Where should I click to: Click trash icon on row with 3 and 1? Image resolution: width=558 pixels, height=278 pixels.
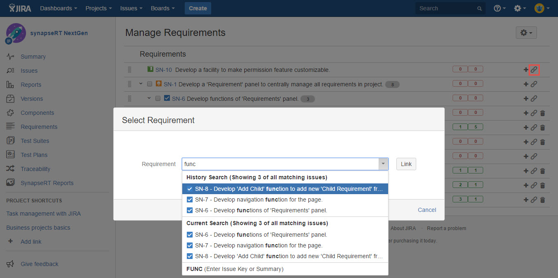point(543,200)
